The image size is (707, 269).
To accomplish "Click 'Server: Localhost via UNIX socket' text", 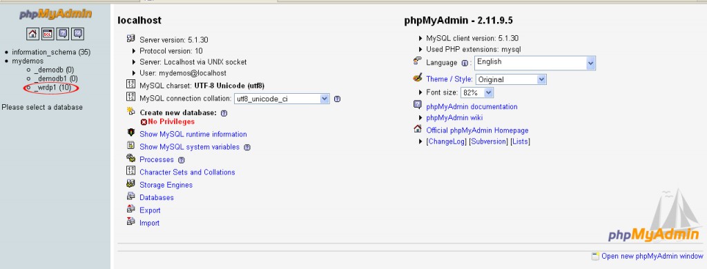I will pos(193,62).
